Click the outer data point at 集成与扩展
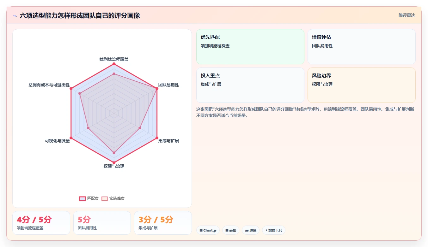This screenshot has width=428, height=247. tap(157, 138)
